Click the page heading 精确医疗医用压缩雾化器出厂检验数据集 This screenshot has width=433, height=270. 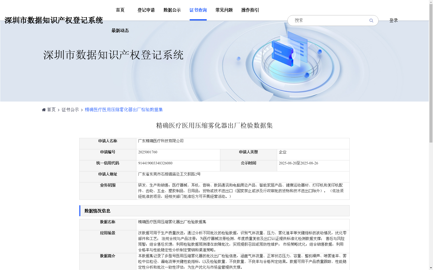214,126
